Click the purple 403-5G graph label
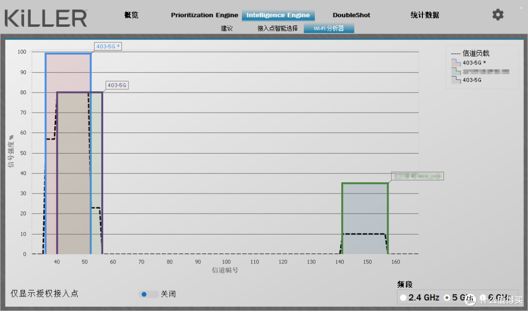This screenshot has width=528, height=311. (117, 85)
